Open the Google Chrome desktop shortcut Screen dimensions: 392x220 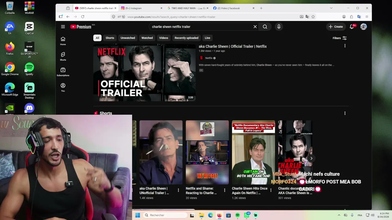click(x=10, y=69)
